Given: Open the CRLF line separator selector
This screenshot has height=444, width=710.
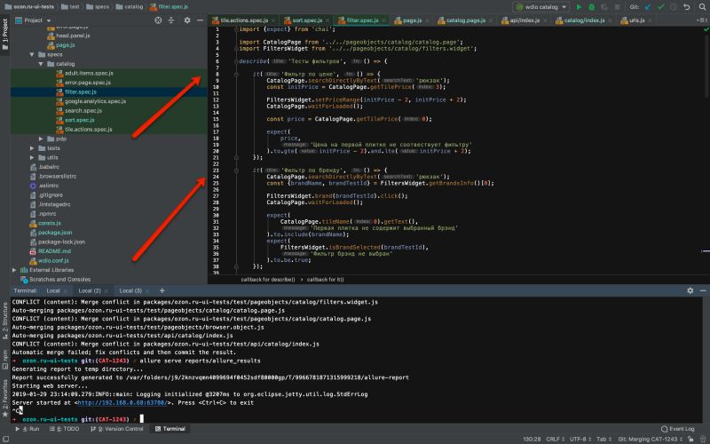Looking at the screenshot, I should [556, 439].
